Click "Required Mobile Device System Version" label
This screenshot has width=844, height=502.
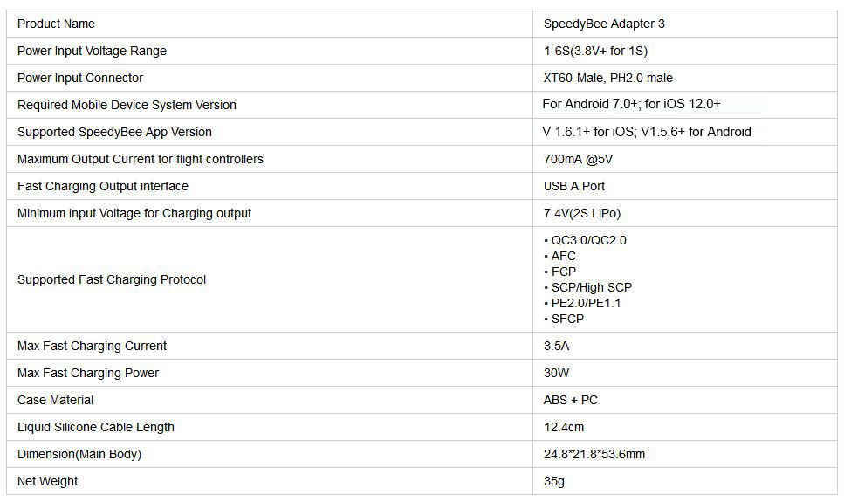pos(127,105)
